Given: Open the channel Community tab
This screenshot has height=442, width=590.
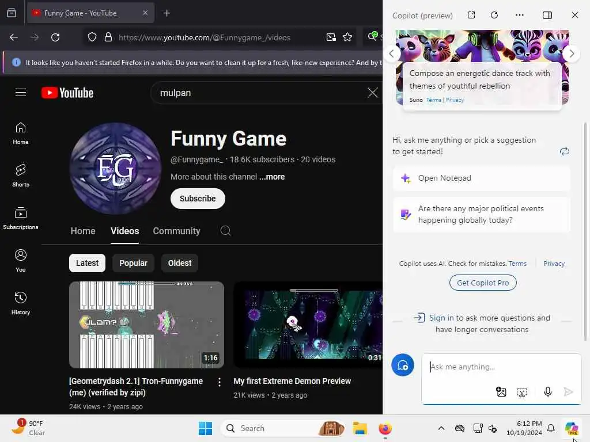Looking at the screenshot, I should point(176,231).
